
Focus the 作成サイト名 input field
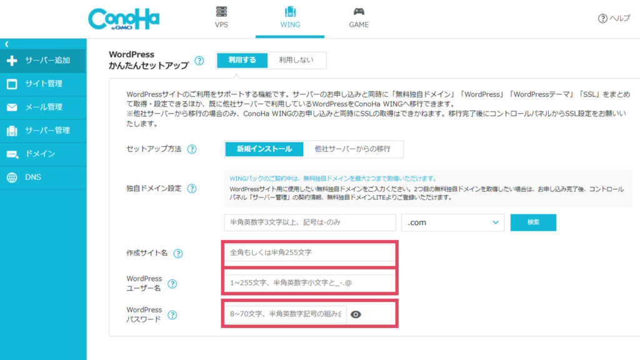click(310, 252)
